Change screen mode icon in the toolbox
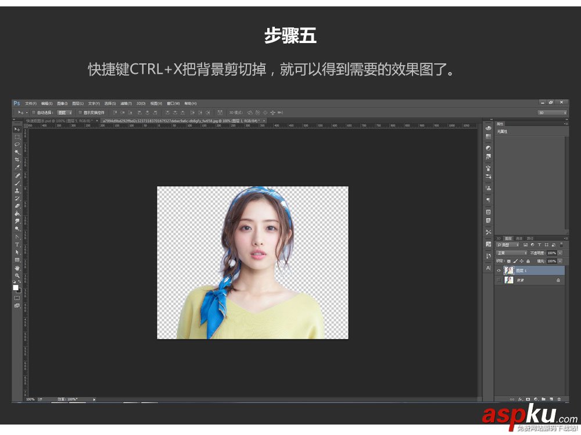 (x=17, y=305)
